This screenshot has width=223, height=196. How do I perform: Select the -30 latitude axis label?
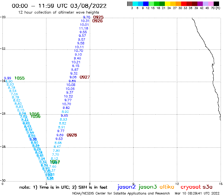tap(3, 180)
